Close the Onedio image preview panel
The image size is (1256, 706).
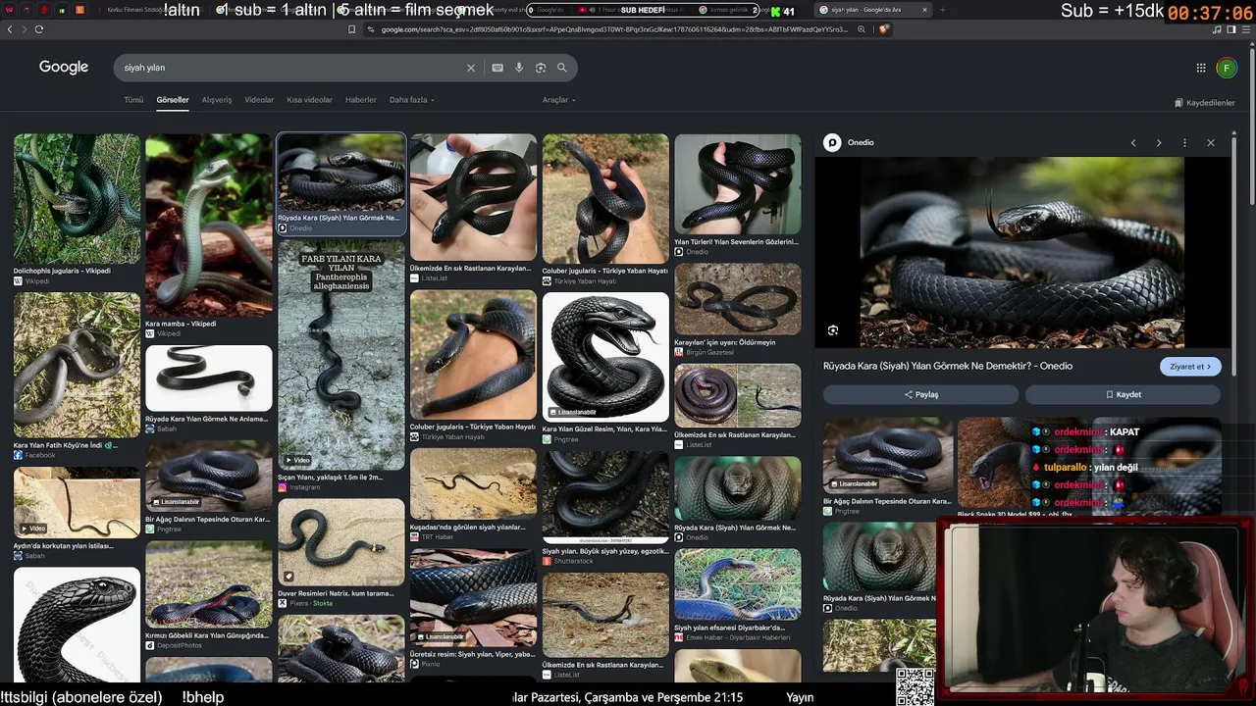point(1211,143)
